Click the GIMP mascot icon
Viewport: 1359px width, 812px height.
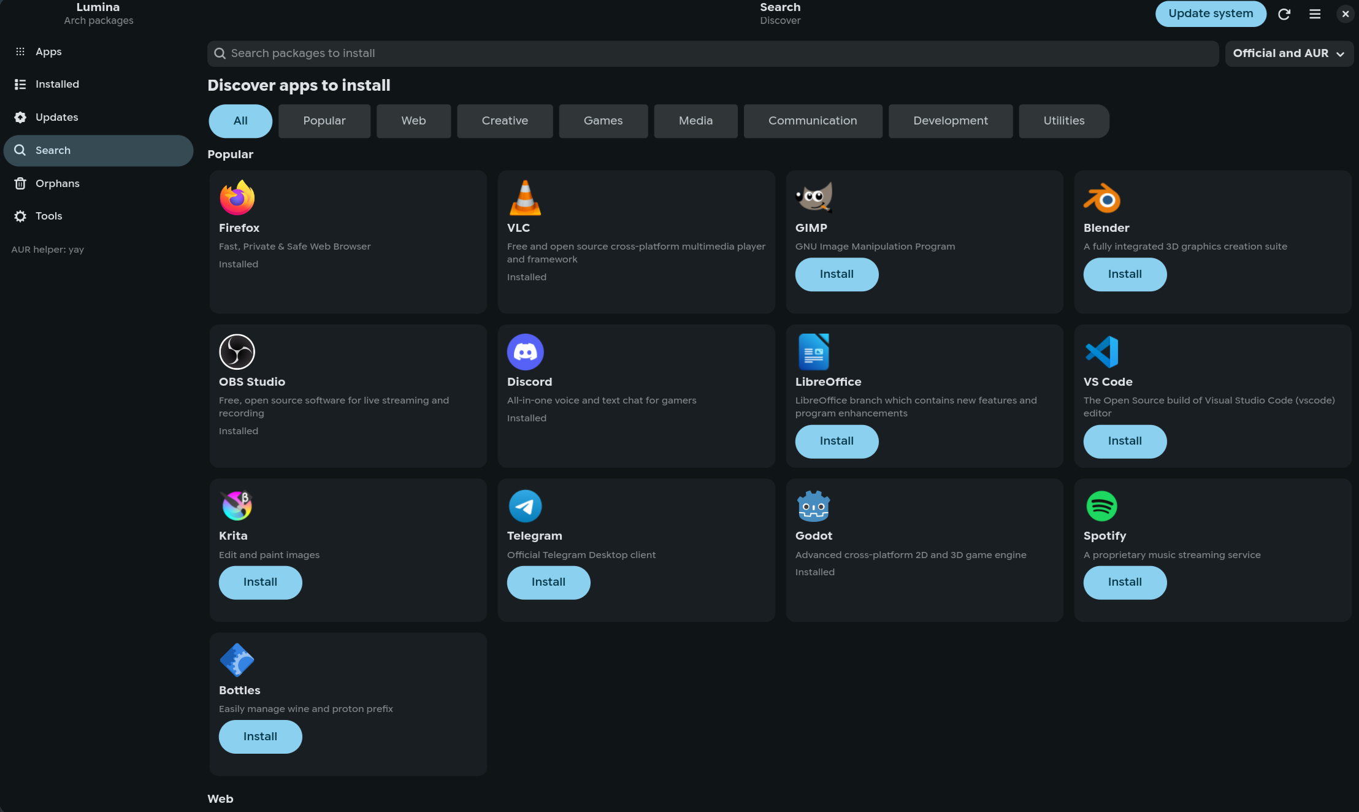tap(813, 197)
